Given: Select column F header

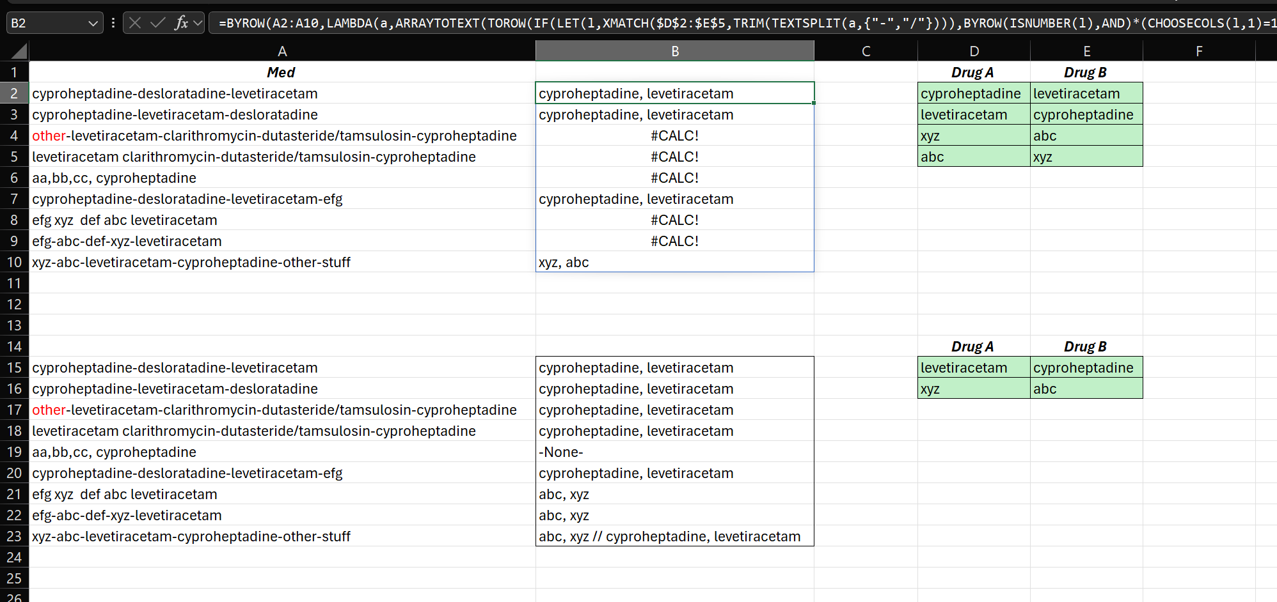Looking at the screenshot, I should (1199, 51).
